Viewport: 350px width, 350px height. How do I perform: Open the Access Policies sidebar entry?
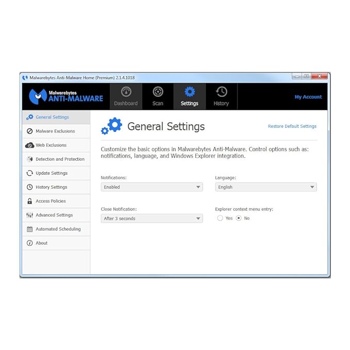click(56, 201)
